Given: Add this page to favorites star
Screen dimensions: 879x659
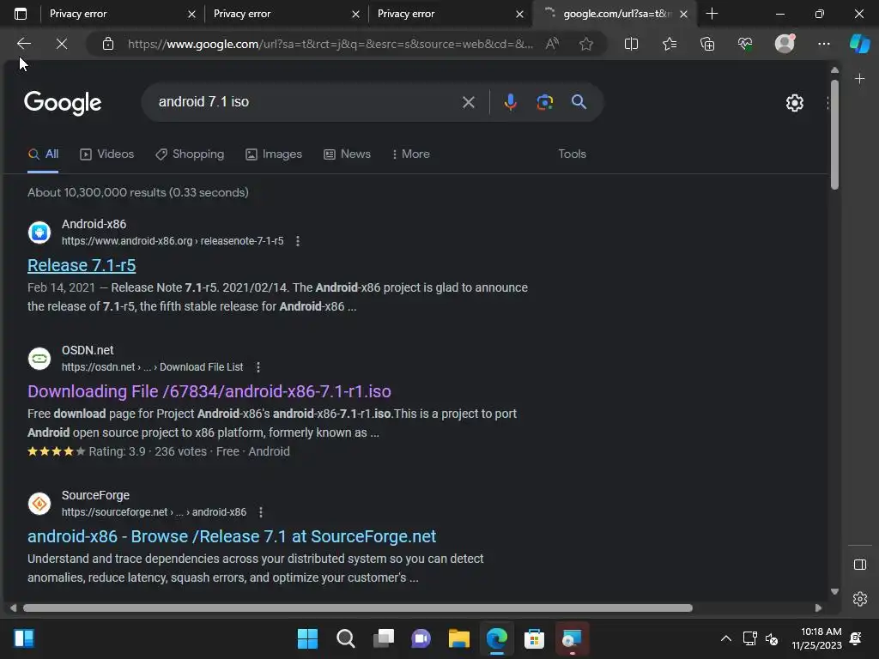Looking at the screenshot, I should click(586, 44).
